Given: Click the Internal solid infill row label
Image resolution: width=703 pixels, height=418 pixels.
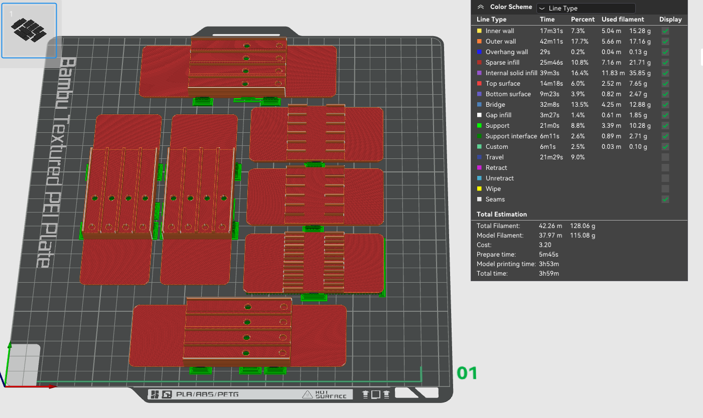Looking at the screenshot, I should coord(511,73).
